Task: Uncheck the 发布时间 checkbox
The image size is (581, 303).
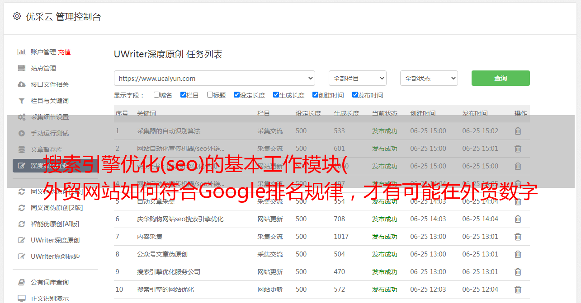Action: 355,95
